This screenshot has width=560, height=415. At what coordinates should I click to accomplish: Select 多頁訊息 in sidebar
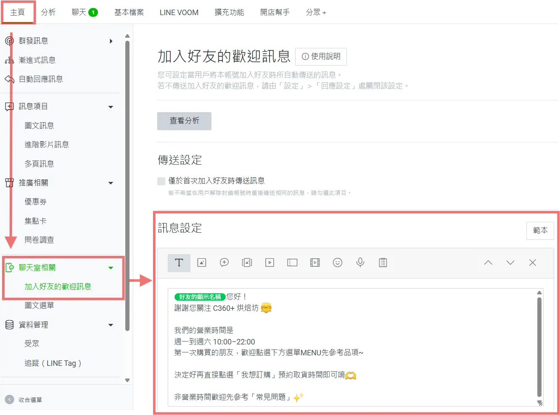click(x=39, y=164)
